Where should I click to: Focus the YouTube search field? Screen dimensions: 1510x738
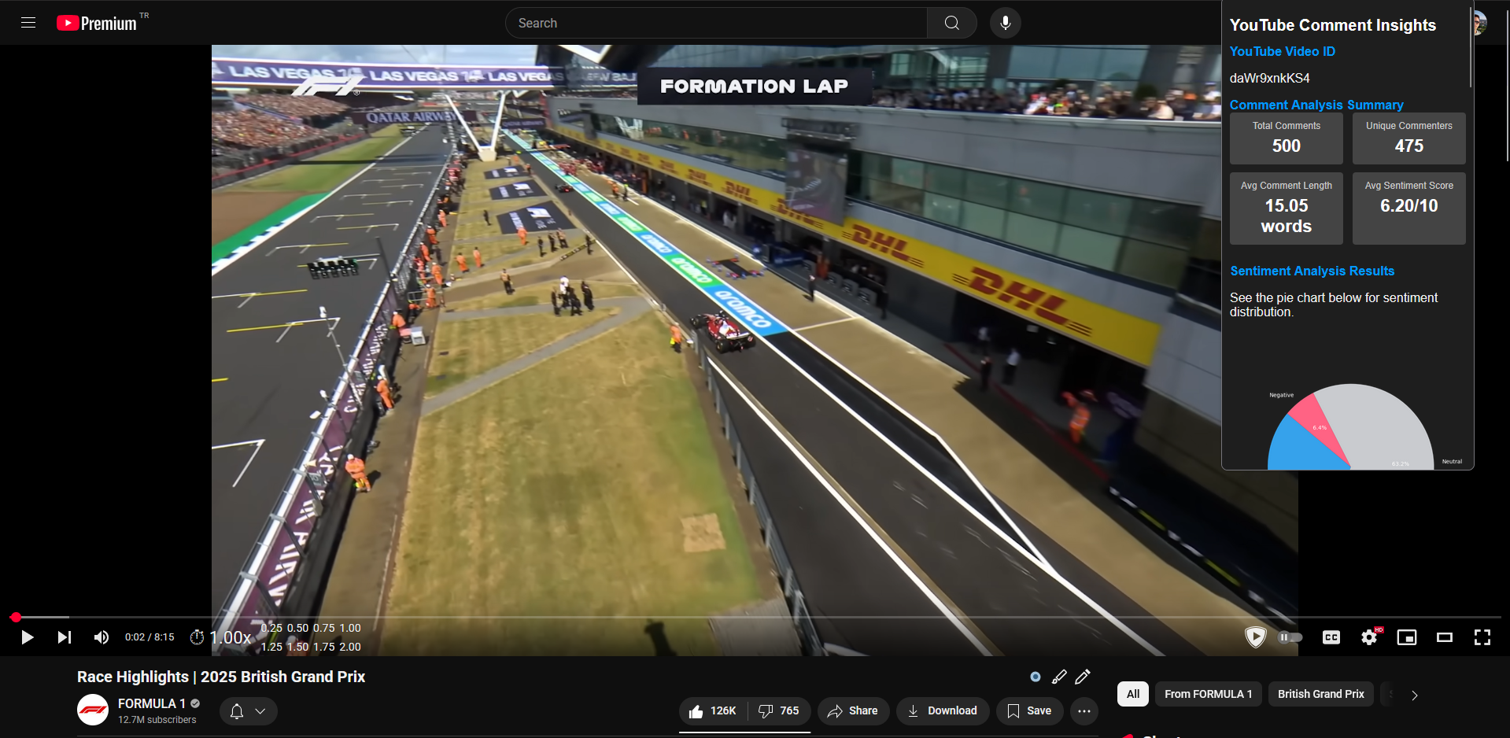pyautogui.click(x=716, y=23)
